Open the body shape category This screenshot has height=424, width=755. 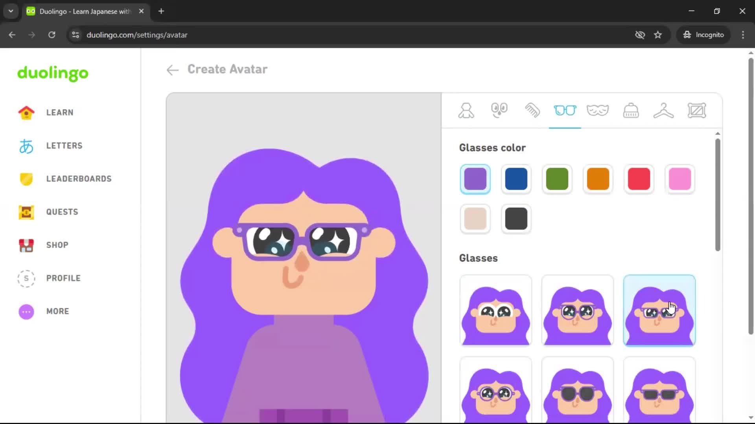pyautogui.click(x=466, y=110)
